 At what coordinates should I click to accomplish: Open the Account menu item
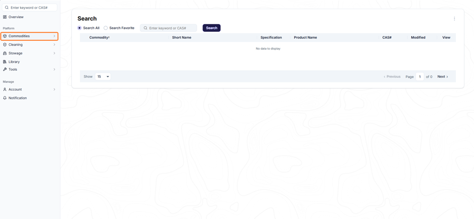coord(29,89)
